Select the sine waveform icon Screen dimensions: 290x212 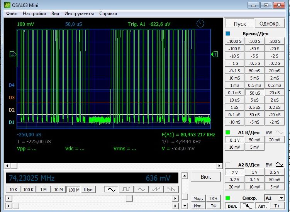[x=111, y=190]
